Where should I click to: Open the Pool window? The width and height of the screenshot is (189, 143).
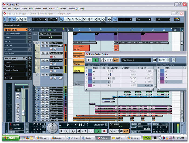(21, 19)
